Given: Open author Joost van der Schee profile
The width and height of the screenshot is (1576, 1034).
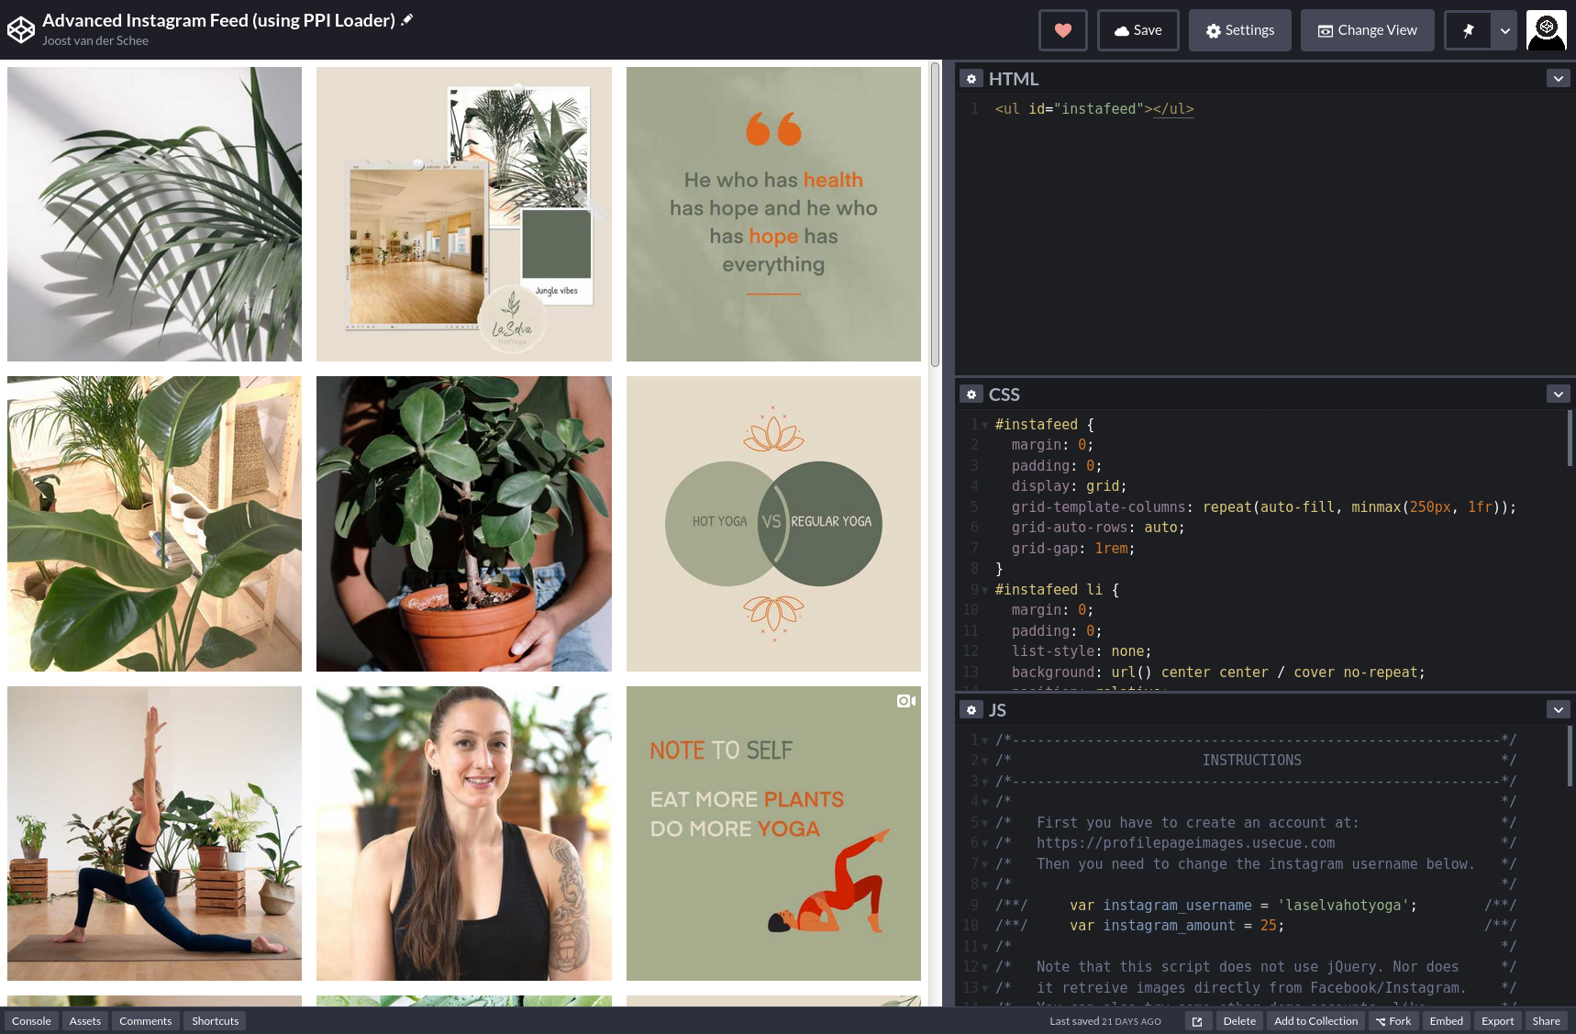Looking at the screenshot, I should click(95, 40).
